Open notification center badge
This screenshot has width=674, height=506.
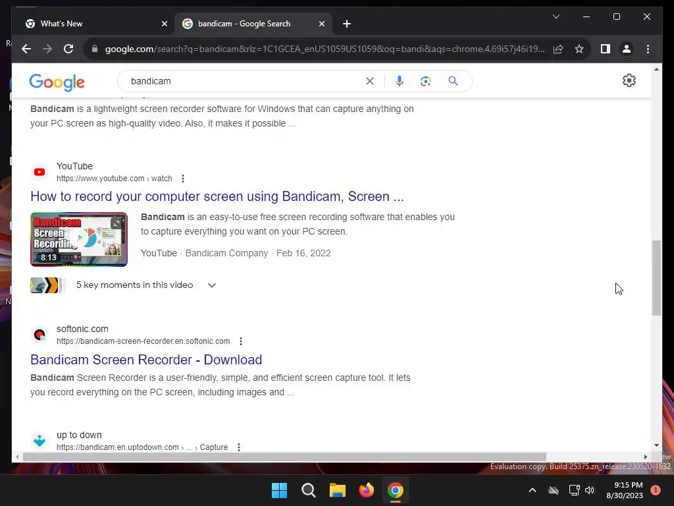[x=656, y=490]
